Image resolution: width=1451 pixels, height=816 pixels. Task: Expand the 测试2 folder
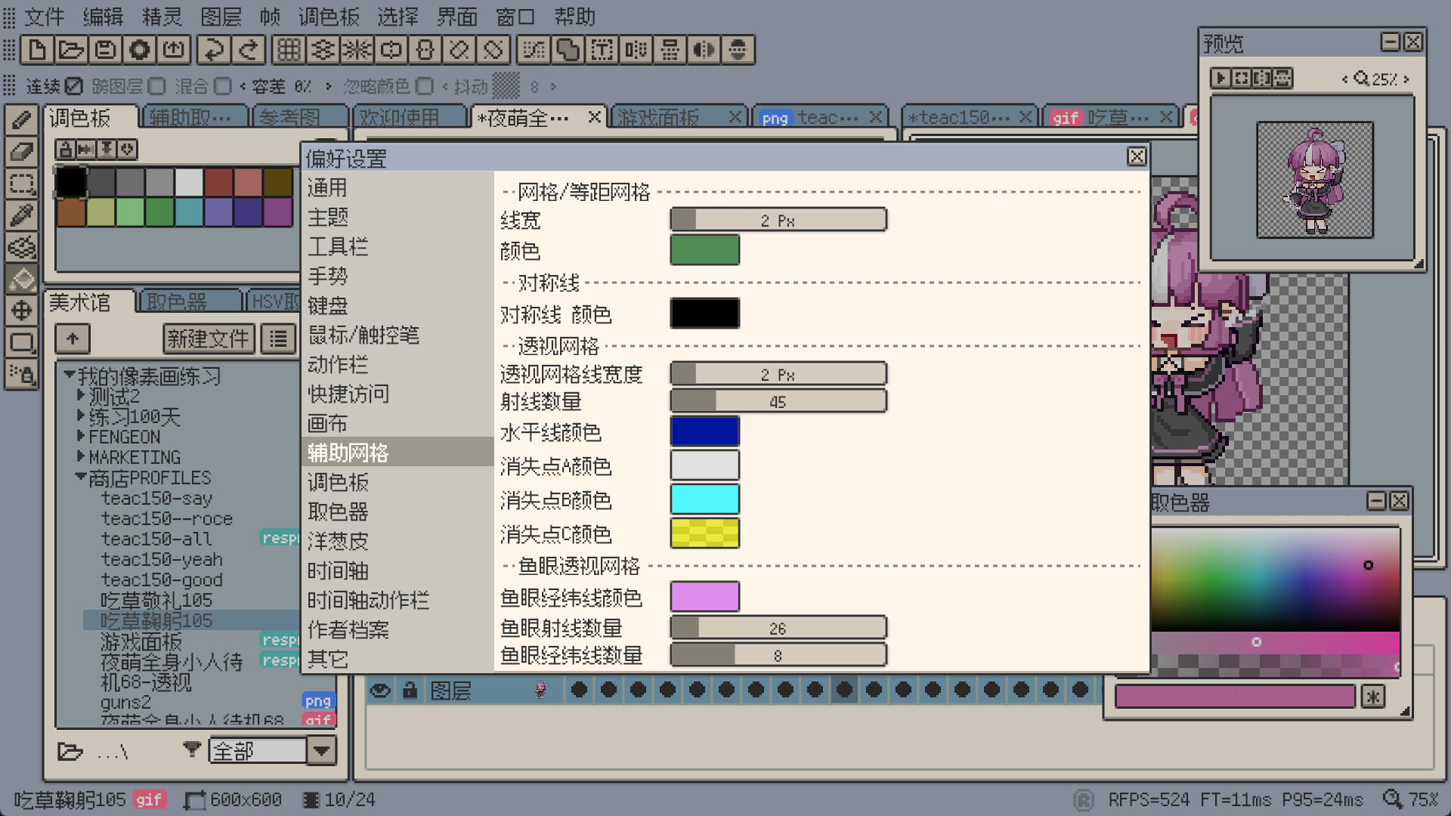pyautogui.click(x=81, y=394)
